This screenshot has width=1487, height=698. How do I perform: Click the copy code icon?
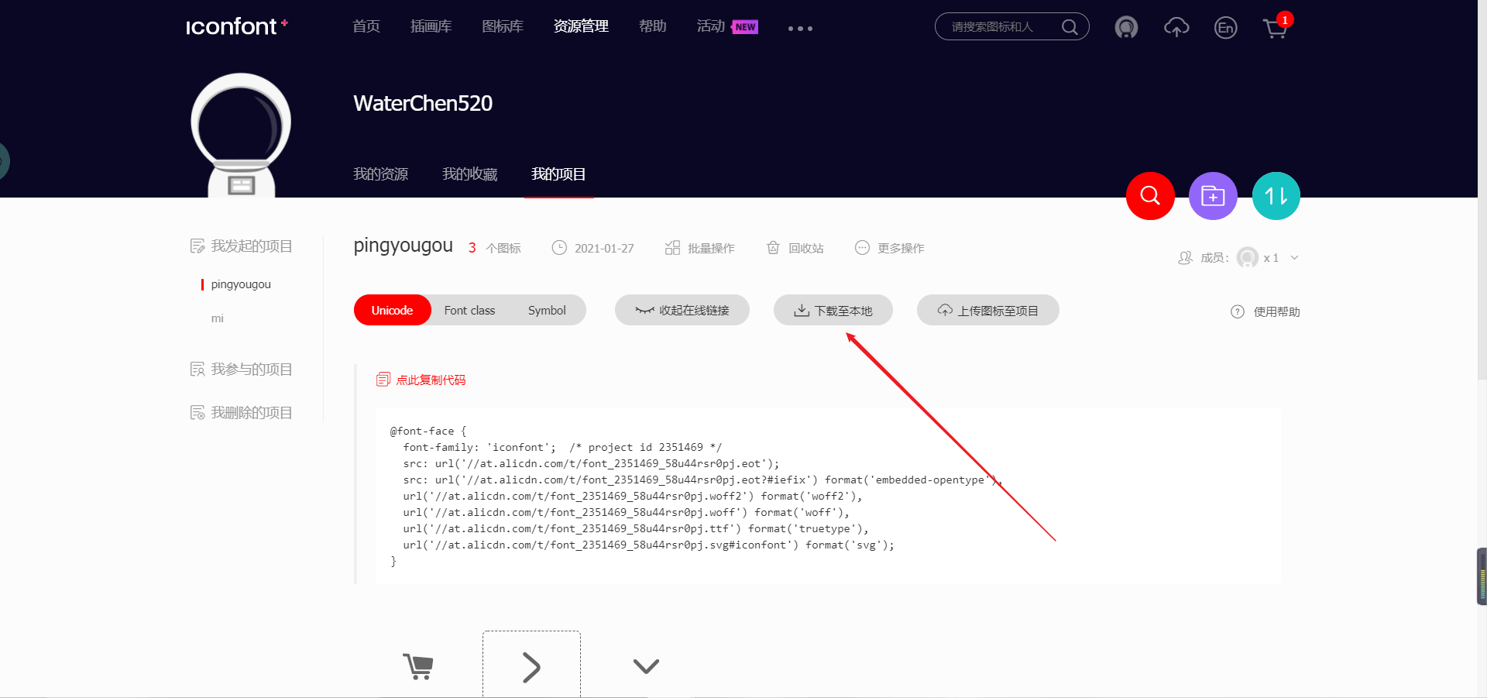383,380
